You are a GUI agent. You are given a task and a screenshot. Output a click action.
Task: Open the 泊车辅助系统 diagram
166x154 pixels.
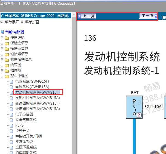point(26,153)
